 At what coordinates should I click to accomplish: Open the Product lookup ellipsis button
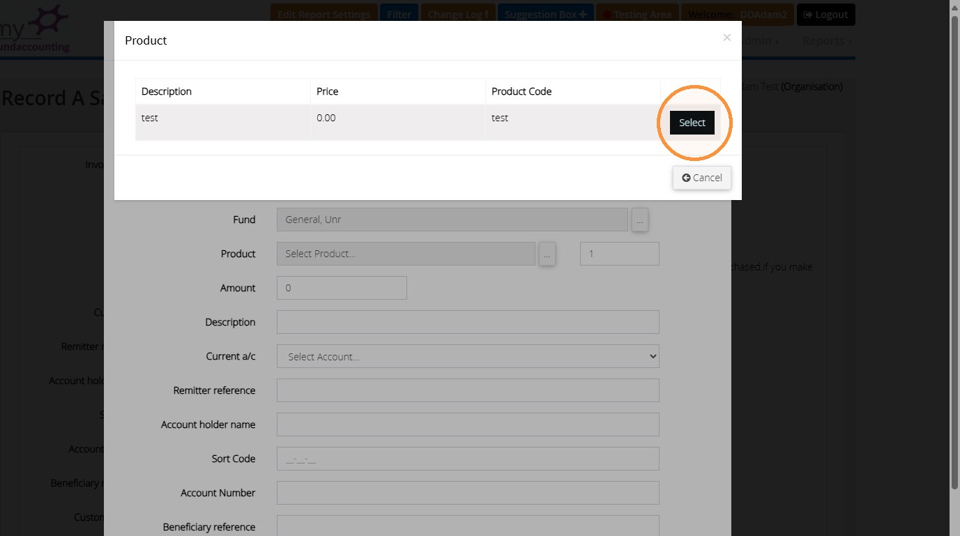(547, 254)
